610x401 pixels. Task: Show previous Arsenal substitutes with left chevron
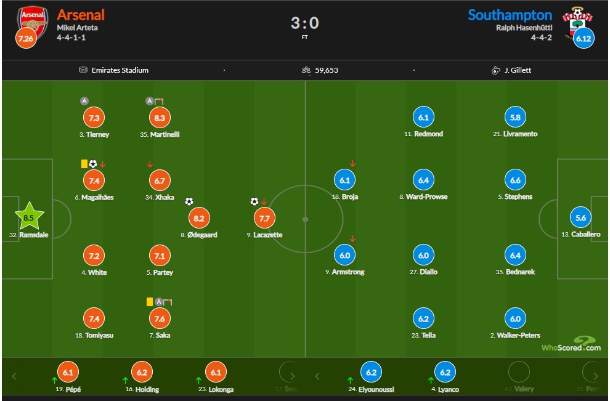tap(14, 376)
